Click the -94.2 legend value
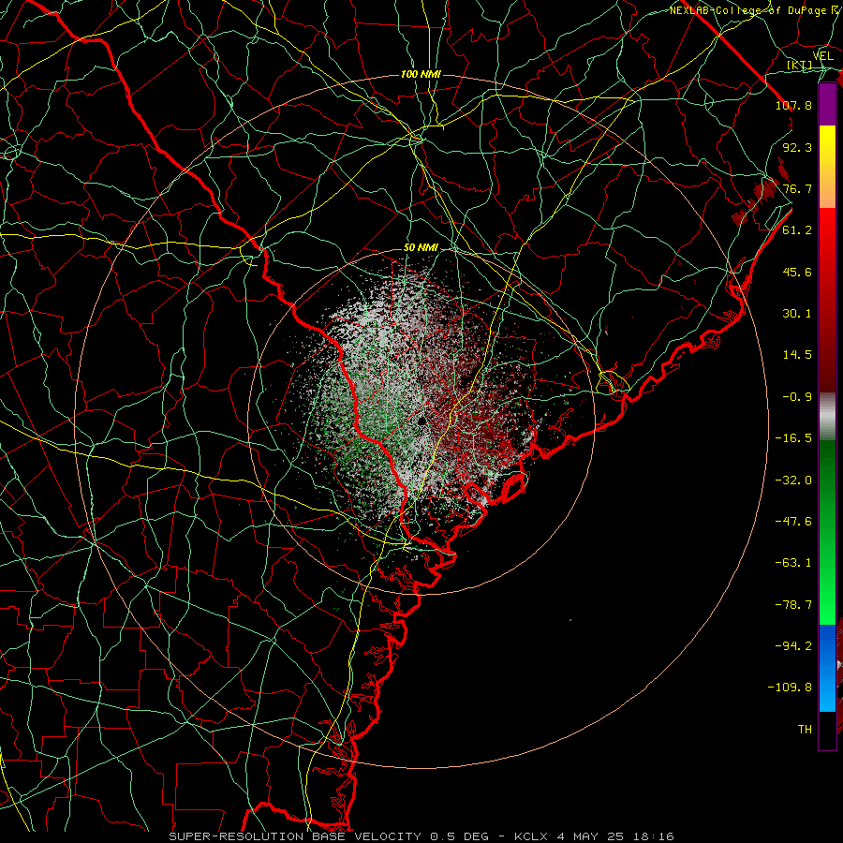Image resolution: width=843 pixels, height=843 pixels. coord(793,646)
